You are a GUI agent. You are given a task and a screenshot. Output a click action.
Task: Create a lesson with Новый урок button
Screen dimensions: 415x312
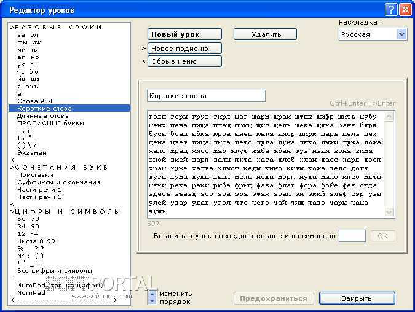coord(184,34)
